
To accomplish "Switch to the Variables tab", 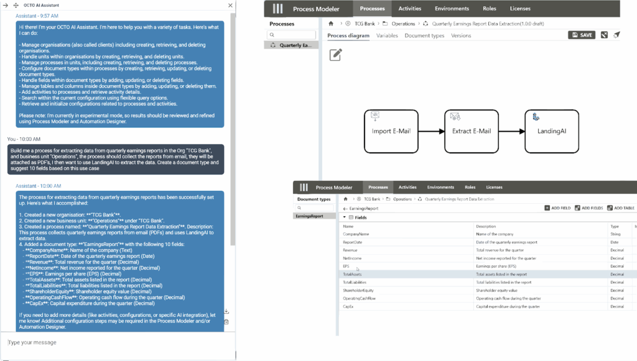I will [x=387, y=35].
